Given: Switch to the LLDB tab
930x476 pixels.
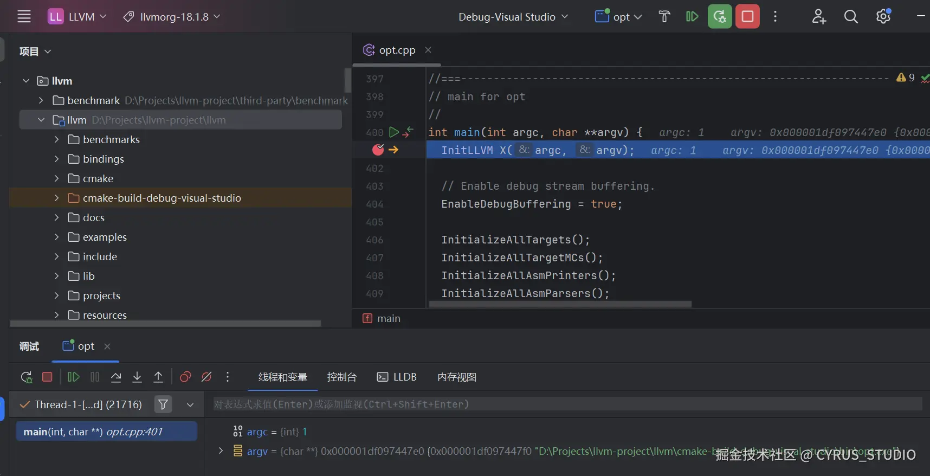Looking at the screenshot, I should [x=397, y=377].
